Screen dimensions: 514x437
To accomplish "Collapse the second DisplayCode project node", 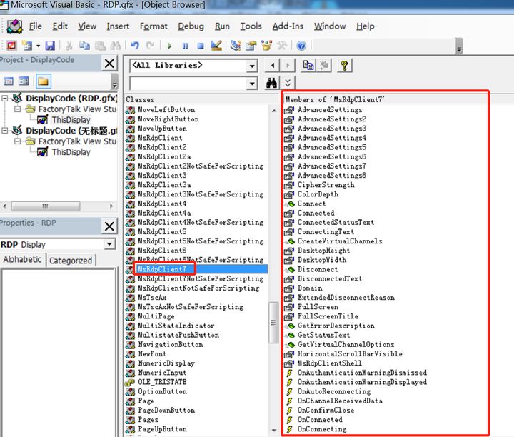I will pos(5,131).
